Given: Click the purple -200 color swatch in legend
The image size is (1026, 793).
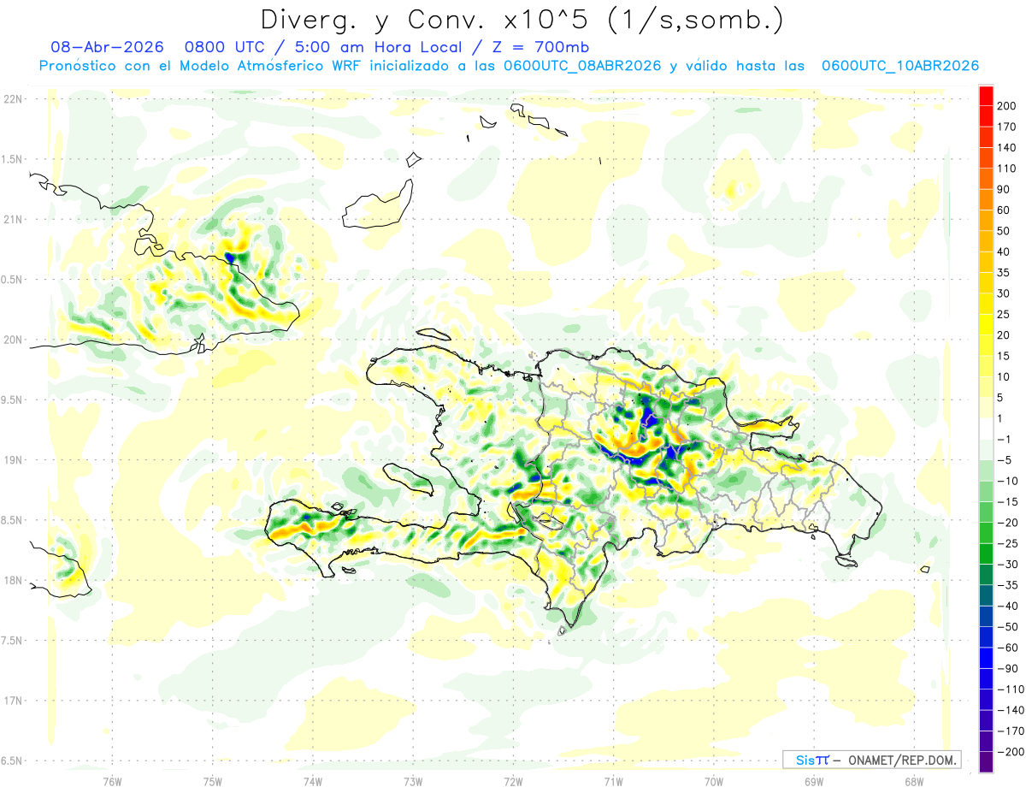Looking at the screenshot, I should (x=986, y=762).
